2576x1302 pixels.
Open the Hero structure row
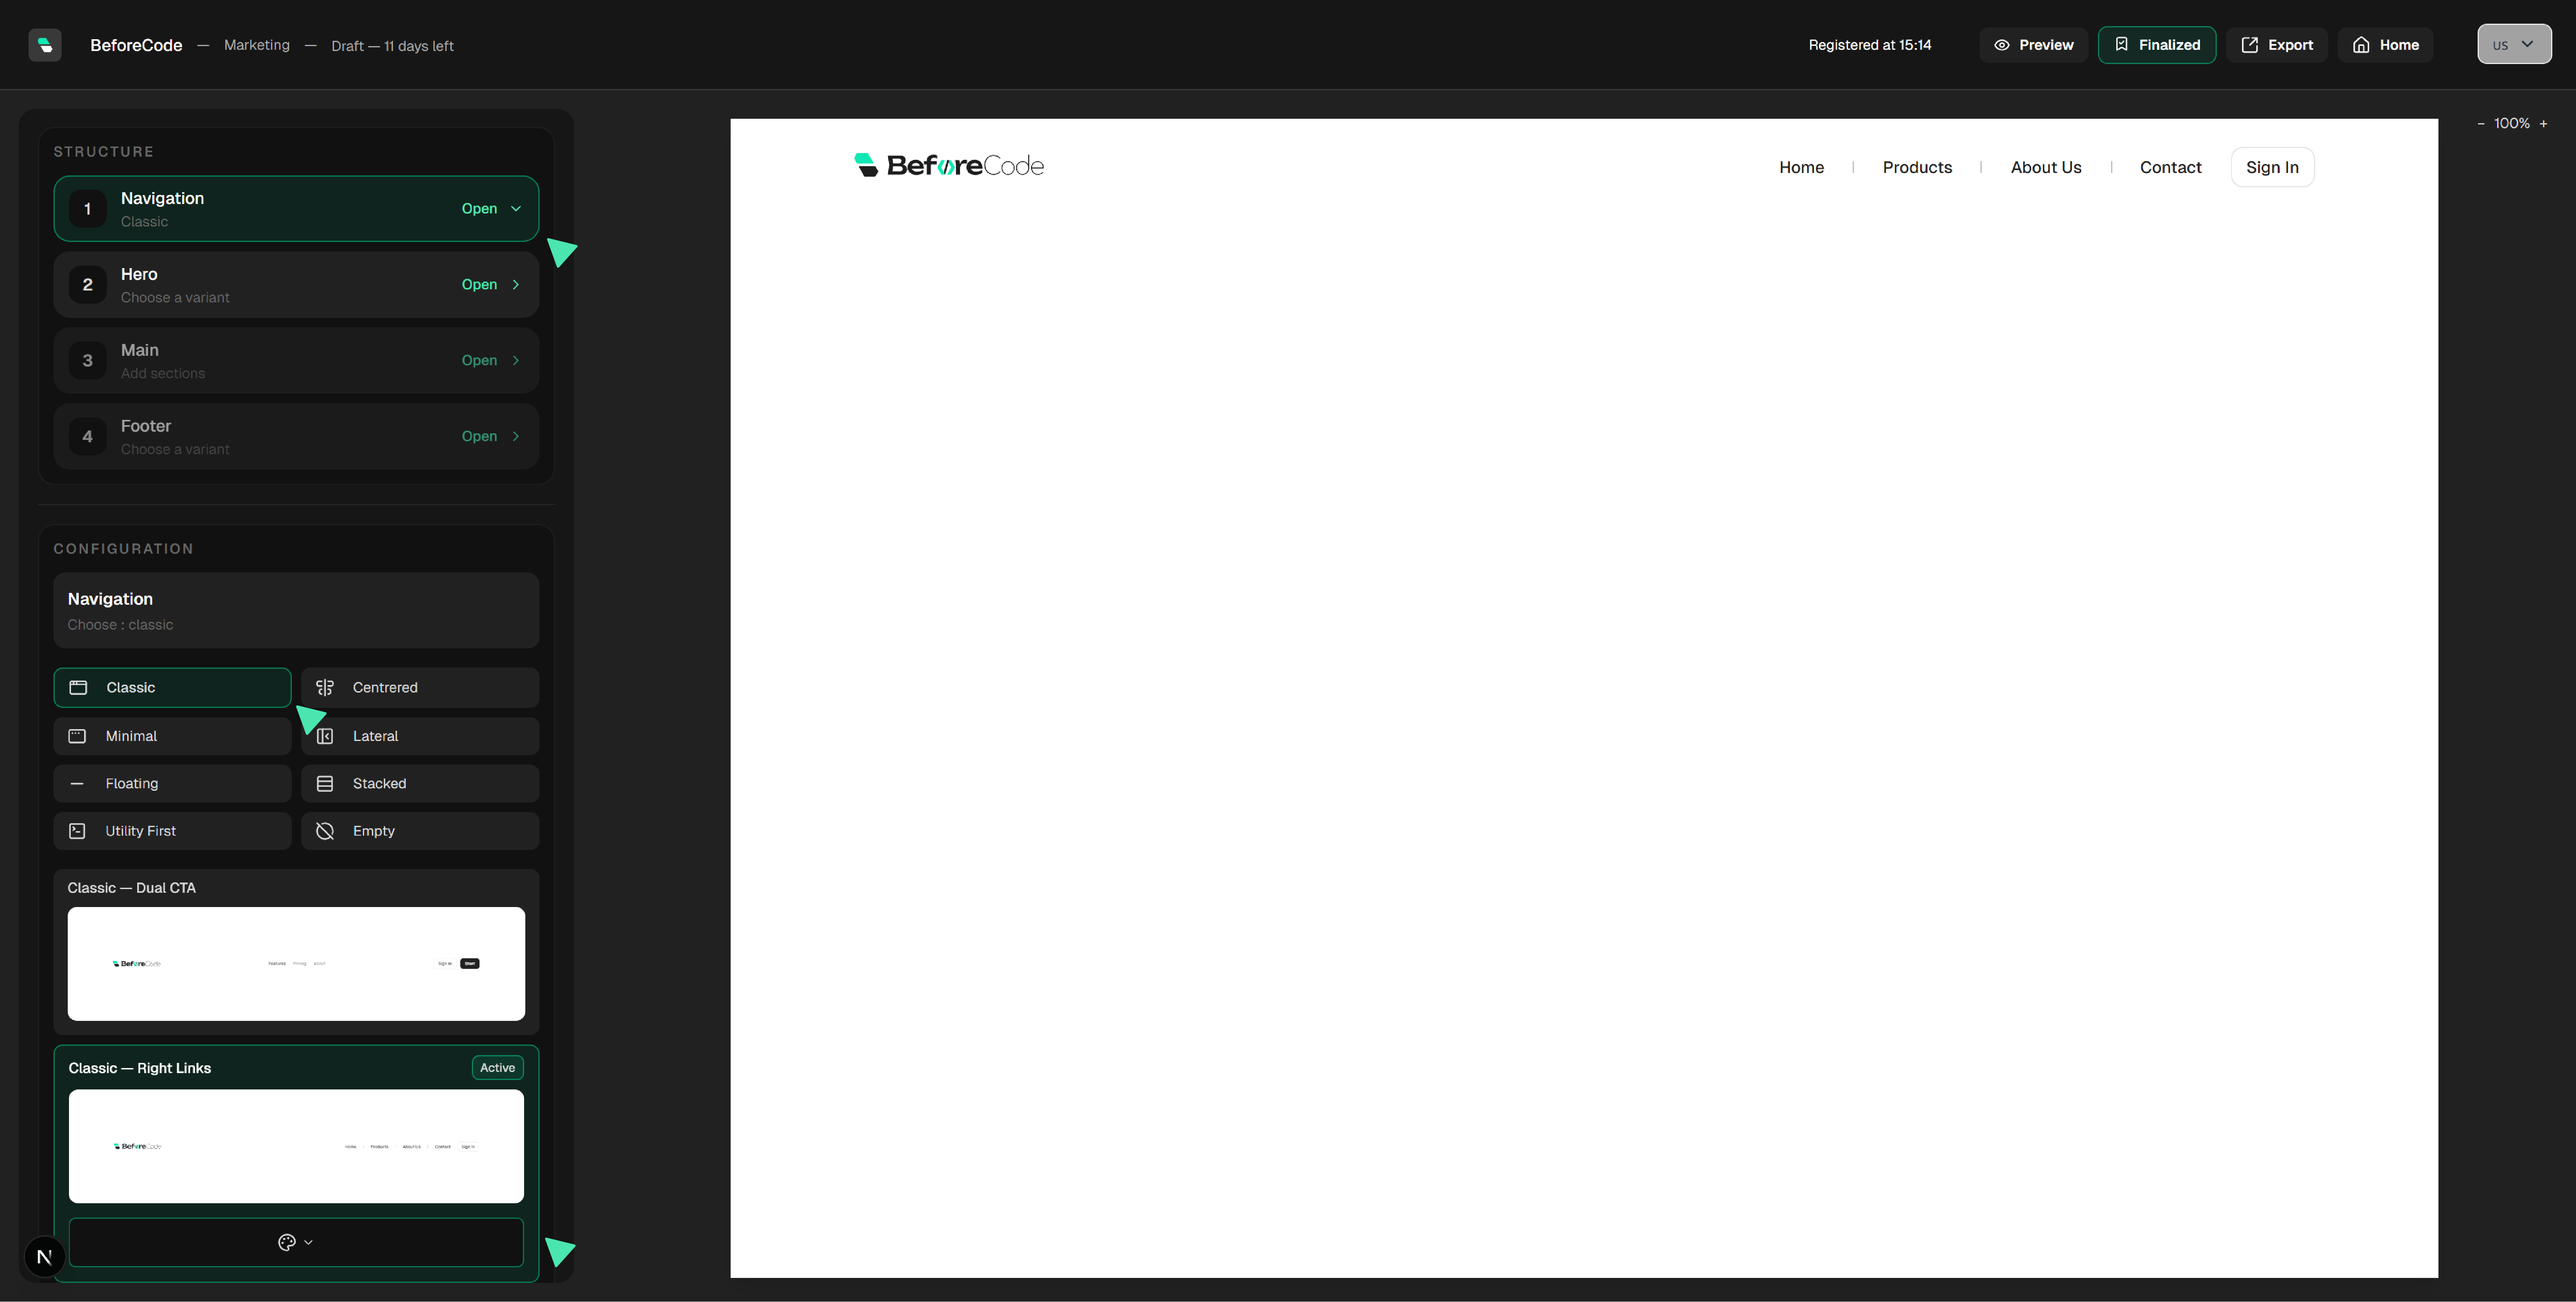point(296,285)
